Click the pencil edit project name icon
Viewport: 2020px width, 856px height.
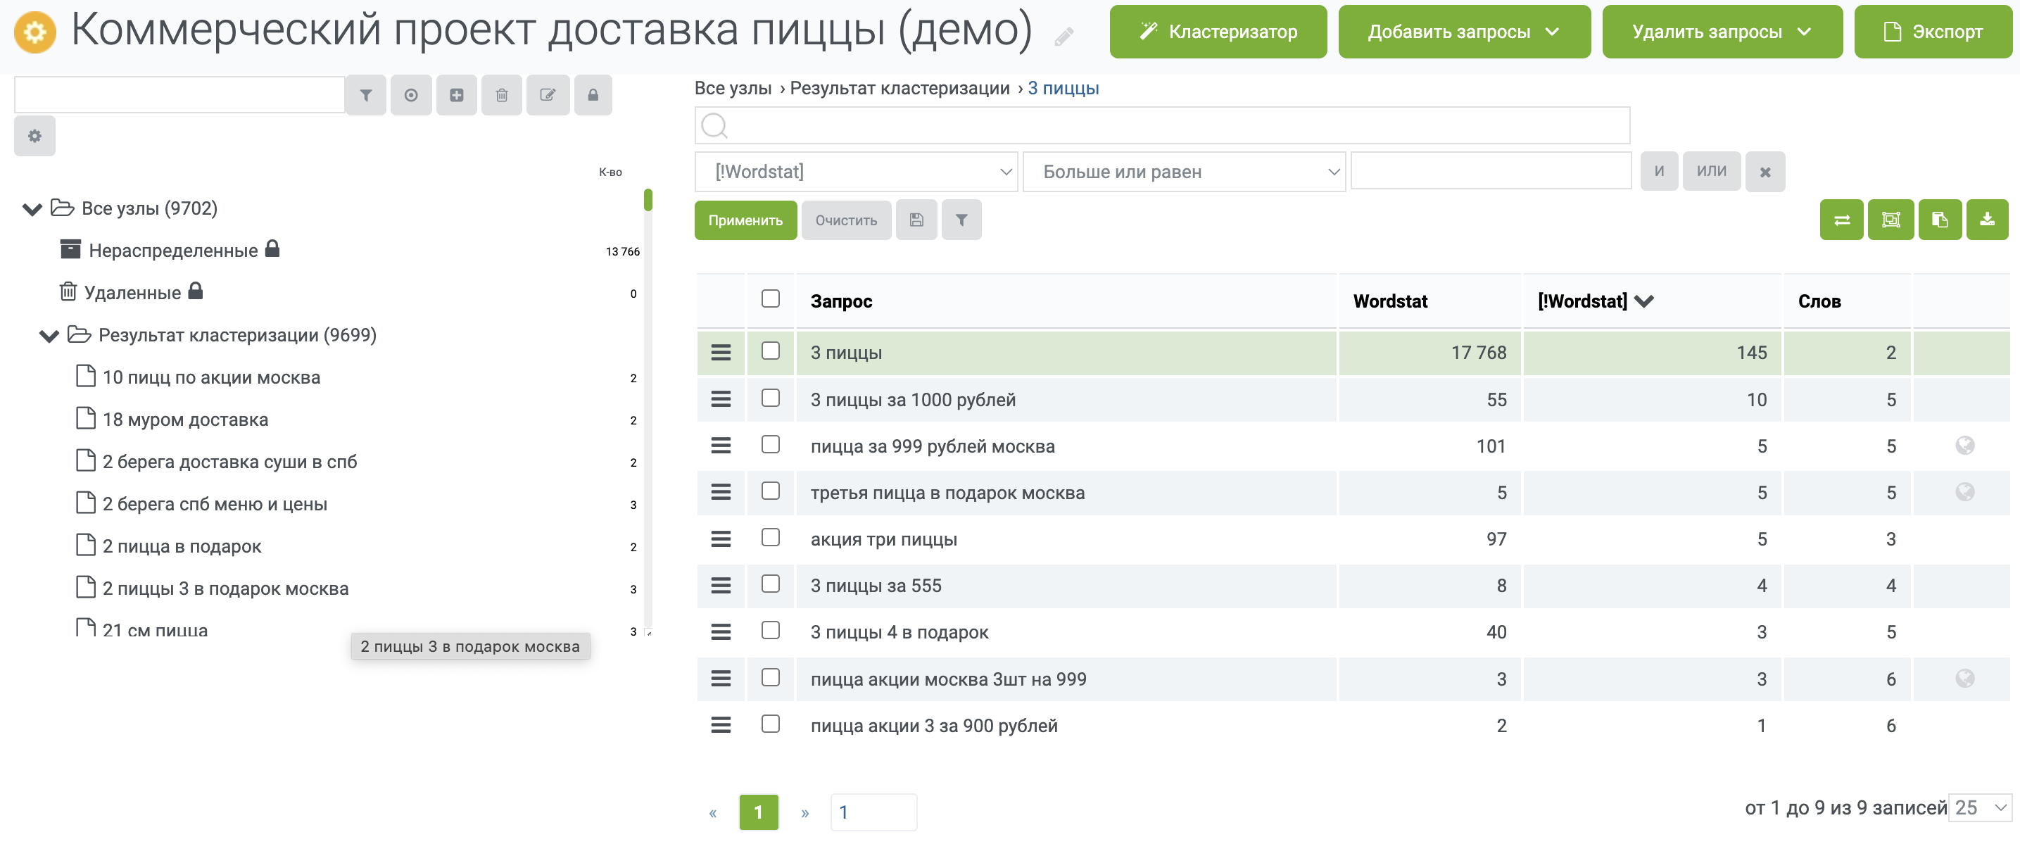pos(1063,36)
